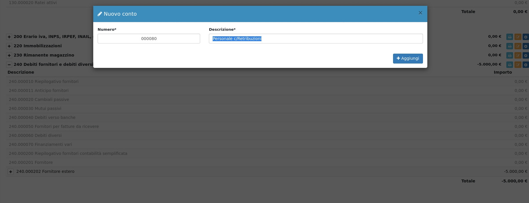
Task: Click the Aggiungi button
Action: click(408, 58)
